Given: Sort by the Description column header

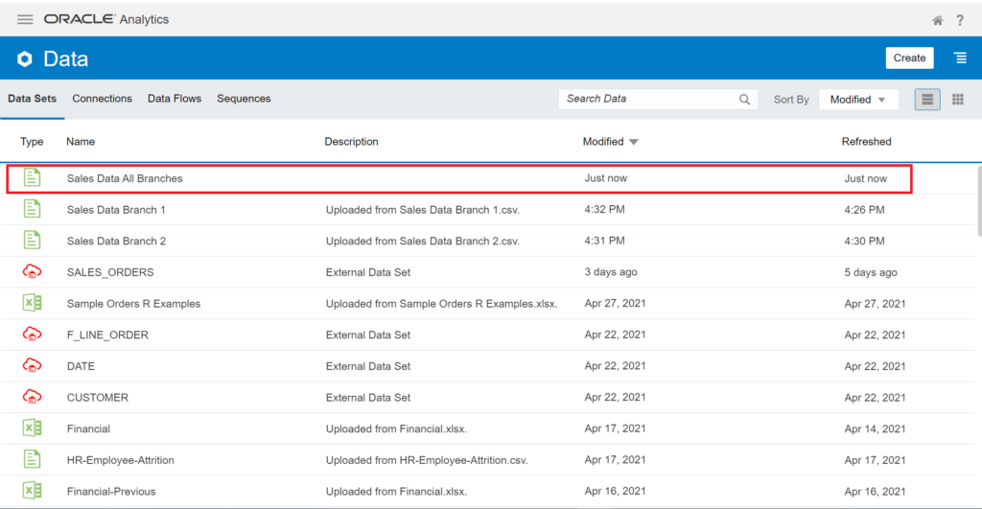Looking at the screenshot, I should click(351, 142).
